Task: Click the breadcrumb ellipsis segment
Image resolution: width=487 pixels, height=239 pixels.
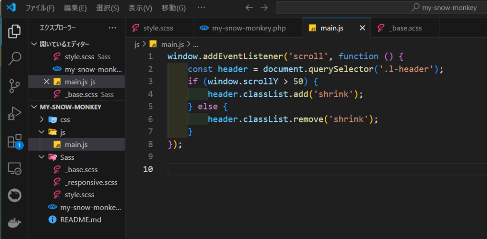Action: (195, 45)
